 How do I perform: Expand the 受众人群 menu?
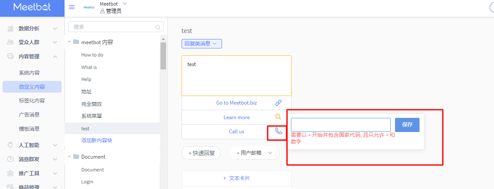click(55, 42)
